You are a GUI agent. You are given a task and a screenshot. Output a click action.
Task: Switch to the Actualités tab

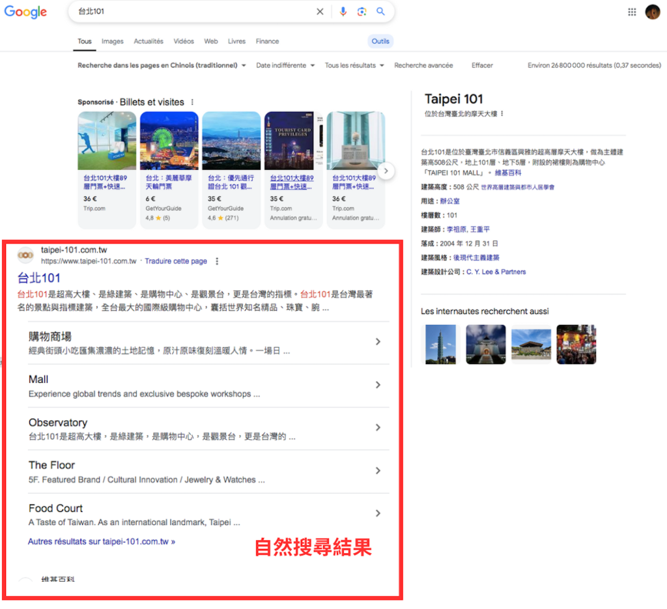click(149, 41)
